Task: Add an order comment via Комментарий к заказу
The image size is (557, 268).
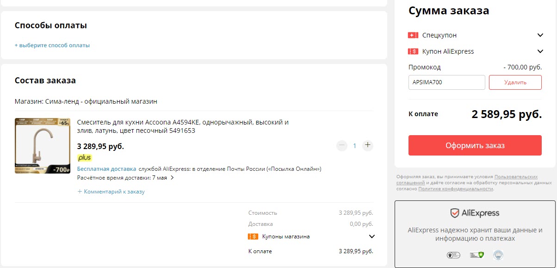Action: [111, 192]
